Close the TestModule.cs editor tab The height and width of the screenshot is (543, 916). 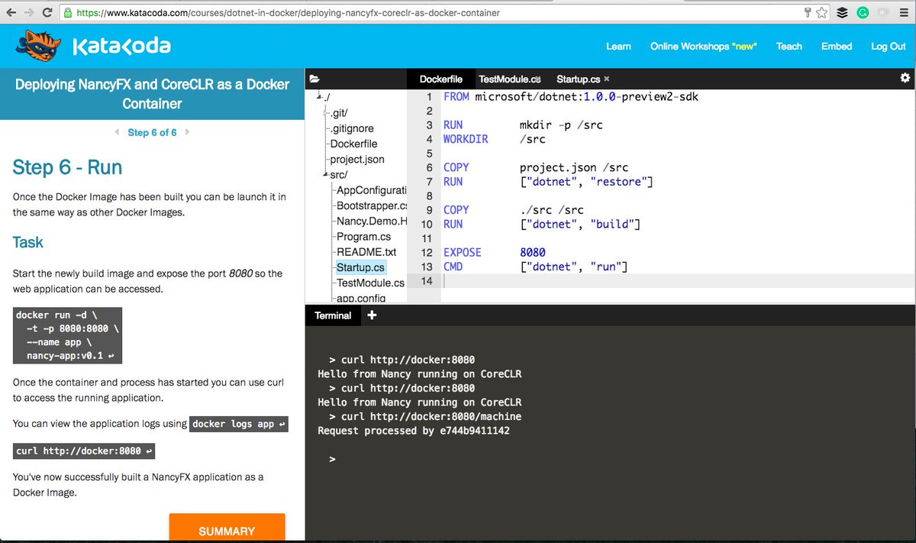(537, 79)
